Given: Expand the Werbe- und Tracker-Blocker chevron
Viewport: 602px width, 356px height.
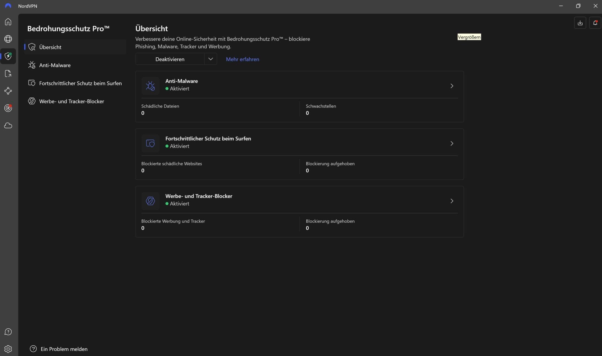Looking at the screenshot, I should point(452,201).
